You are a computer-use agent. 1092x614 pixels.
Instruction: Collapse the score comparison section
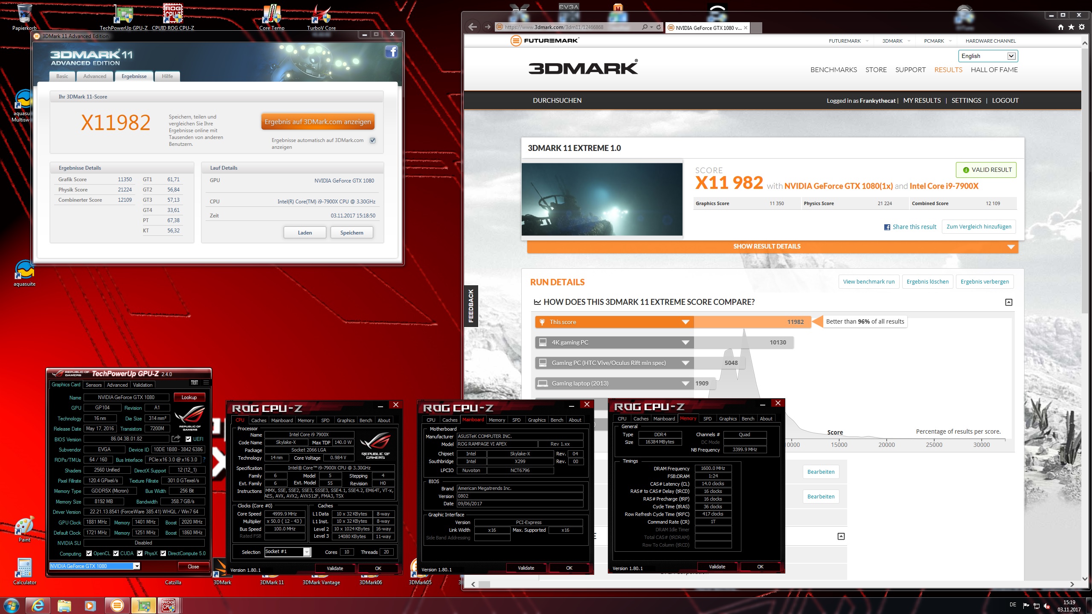point(1008,302)
